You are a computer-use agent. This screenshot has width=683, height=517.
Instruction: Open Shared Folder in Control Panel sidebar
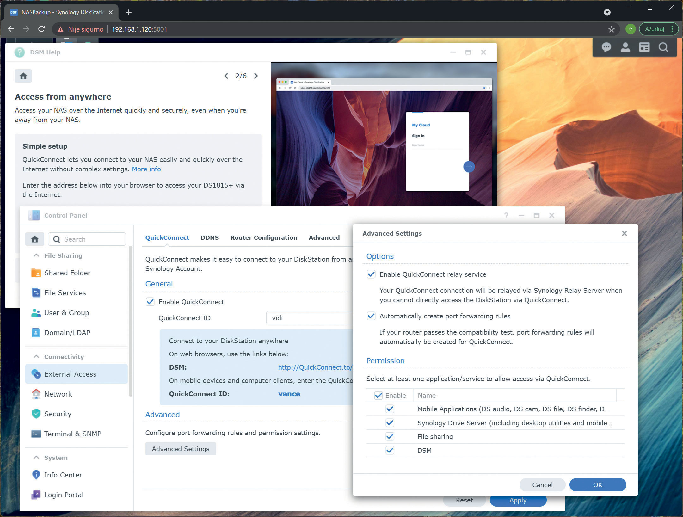67,273
